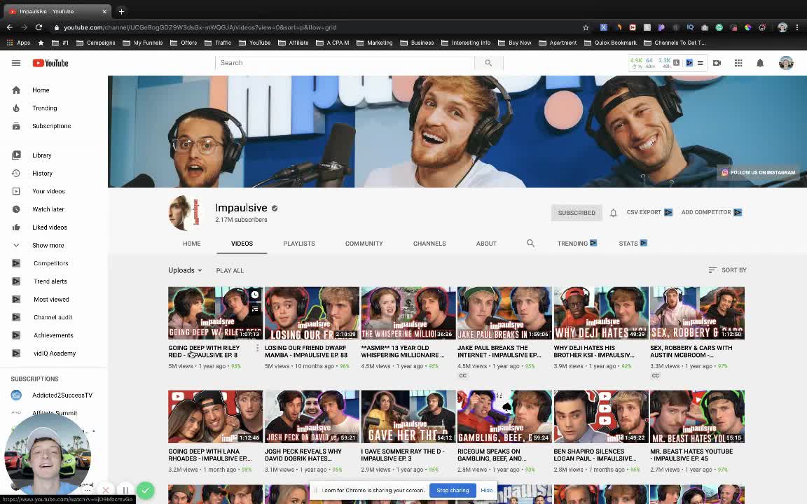Open the Sort By menu
The height and width of the screenshot is (504, 807).
click(727, 270)
